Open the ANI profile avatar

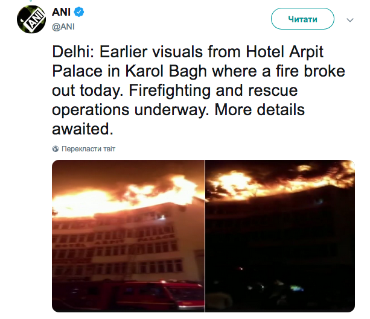pyautogui.click(x=31, y=19)
